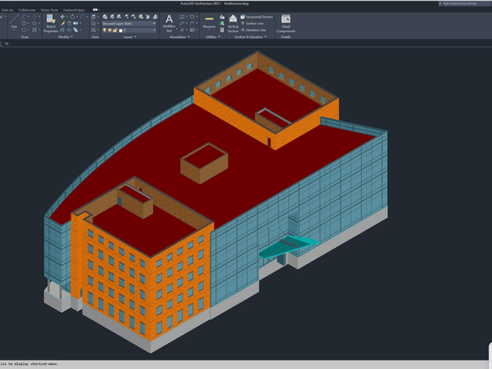The image size is (492, 369).
Task: Click the Elevation Line button
Action: point(256,30)
